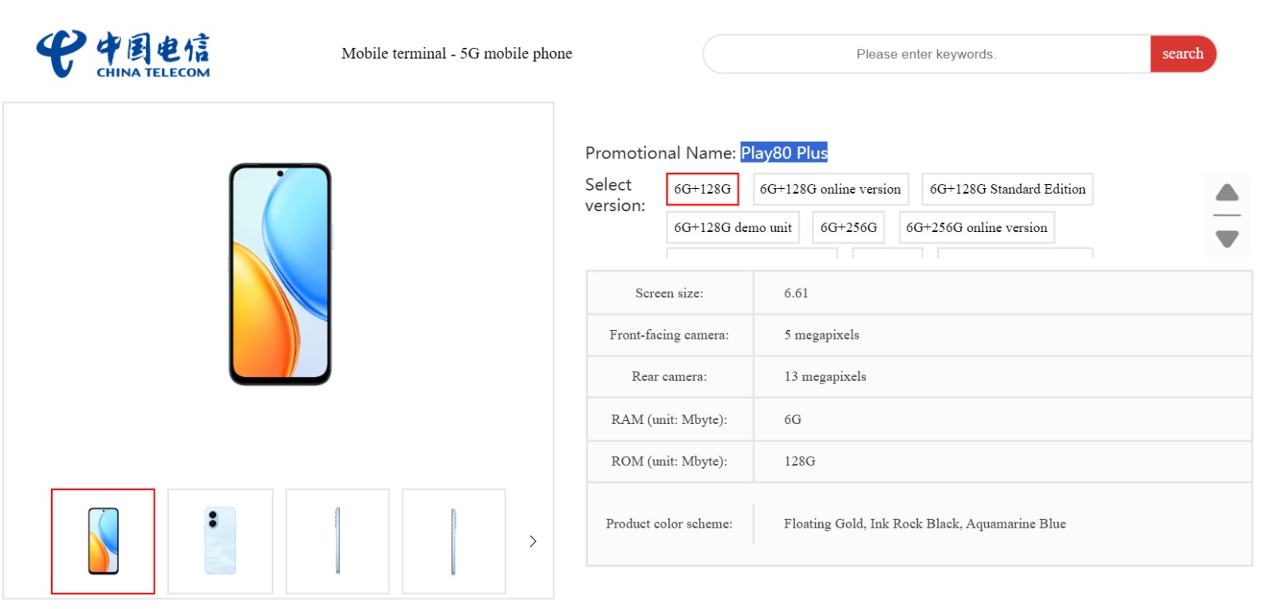Viewport: 1276px width, 609px height.
Task: Select the back view phone thumbnail
Action: (220, 541)
